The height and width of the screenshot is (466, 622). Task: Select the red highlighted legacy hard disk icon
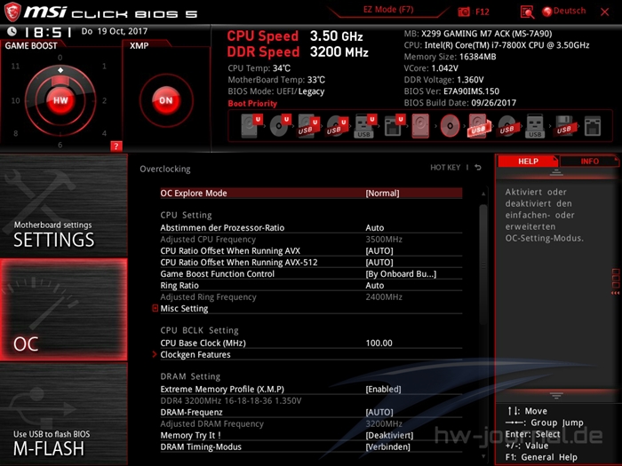(x=420, y=126)
